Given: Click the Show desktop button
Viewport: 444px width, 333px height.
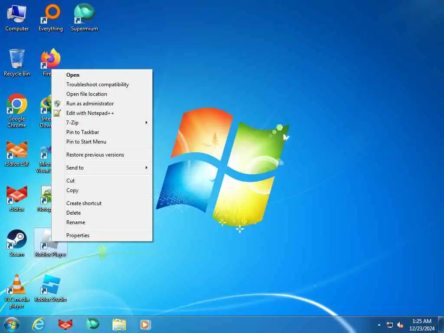Looking at the screenshot, I should [441, 324].
